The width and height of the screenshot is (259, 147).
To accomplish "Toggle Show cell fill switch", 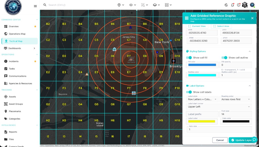I will [x=189, y=57].
